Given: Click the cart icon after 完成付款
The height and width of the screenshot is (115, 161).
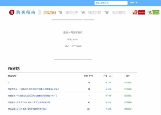Looking at the screenshot, I should (x=107, y=12).
